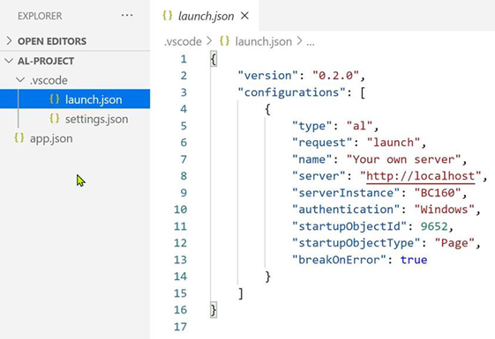Click the JSON icon in the launch.json tab
This screenshot has width=495, height=339.
168,16
